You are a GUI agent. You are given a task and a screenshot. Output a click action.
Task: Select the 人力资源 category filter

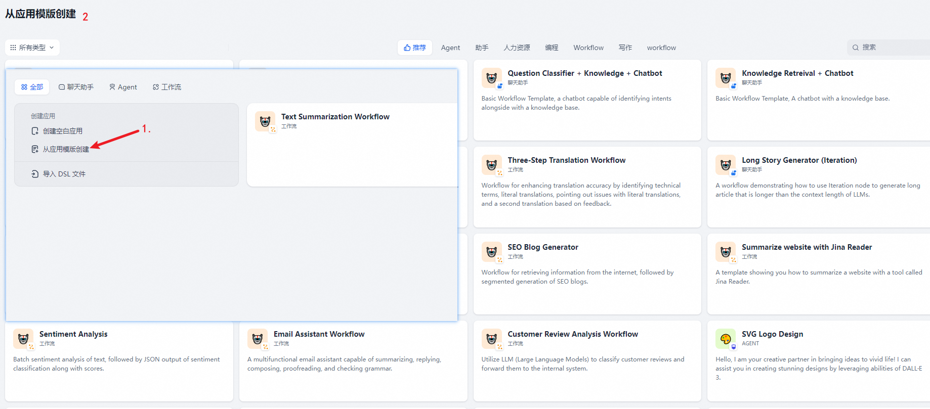517,48
